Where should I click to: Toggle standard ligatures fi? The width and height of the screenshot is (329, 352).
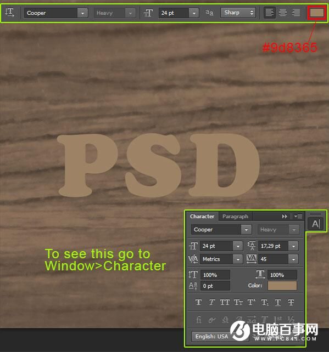tap(199, 319)
